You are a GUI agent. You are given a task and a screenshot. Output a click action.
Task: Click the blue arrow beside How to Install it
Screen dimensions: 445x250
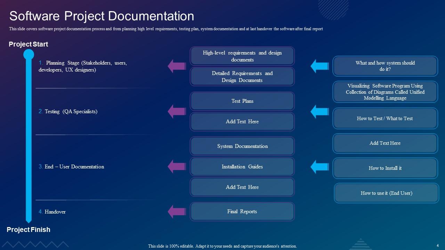[319, 166]
